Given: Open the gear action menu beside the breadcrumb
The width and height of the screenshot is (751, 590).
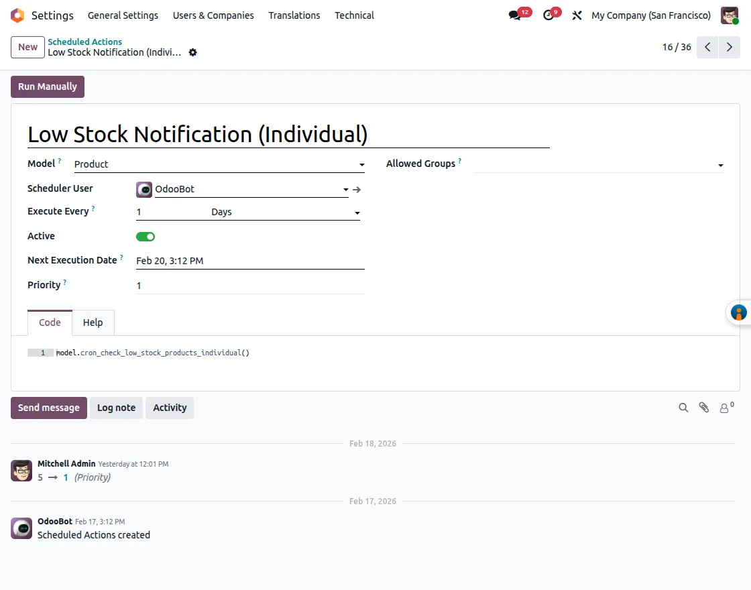Looking at the screenshot, I should (192, 52).
